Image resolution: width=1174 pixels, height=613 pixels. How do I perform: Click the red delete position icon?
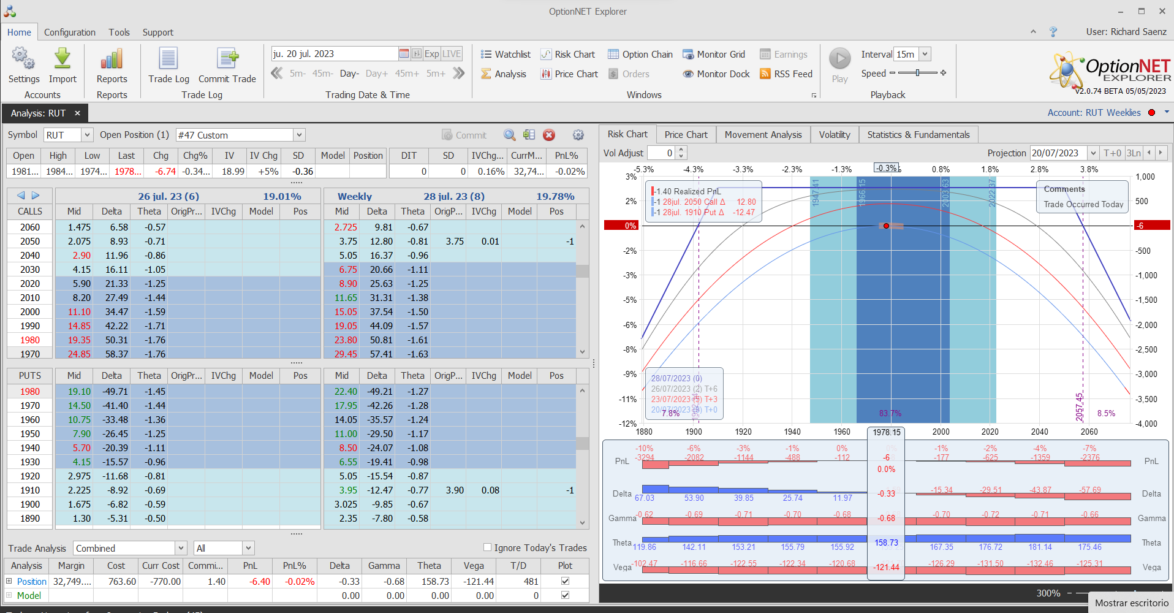click(x=549, y=135)
